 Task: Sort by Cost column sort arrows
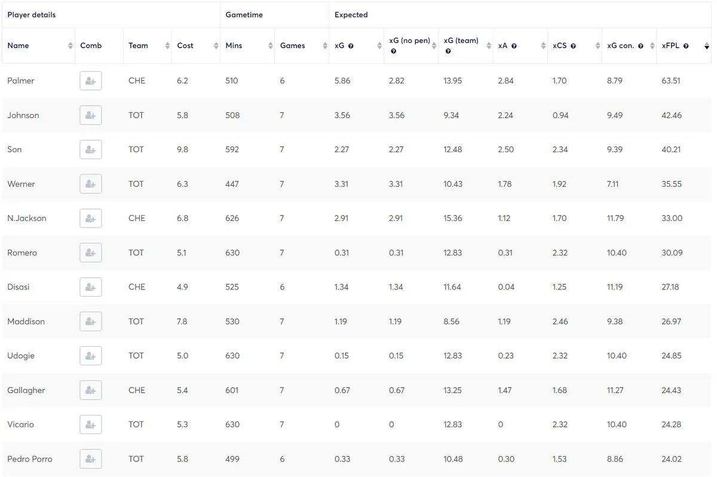tap(216, 45)
